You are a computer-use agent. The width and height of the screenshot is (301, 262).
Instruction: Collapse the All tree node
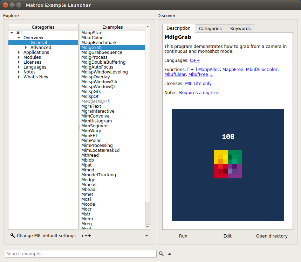12,33
